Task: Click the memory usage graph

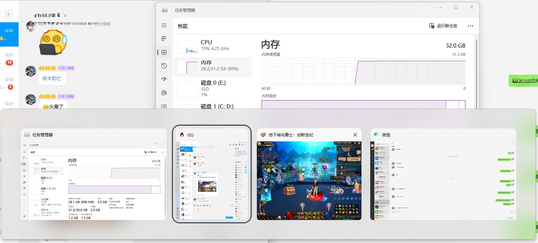Action: [363, 71]
